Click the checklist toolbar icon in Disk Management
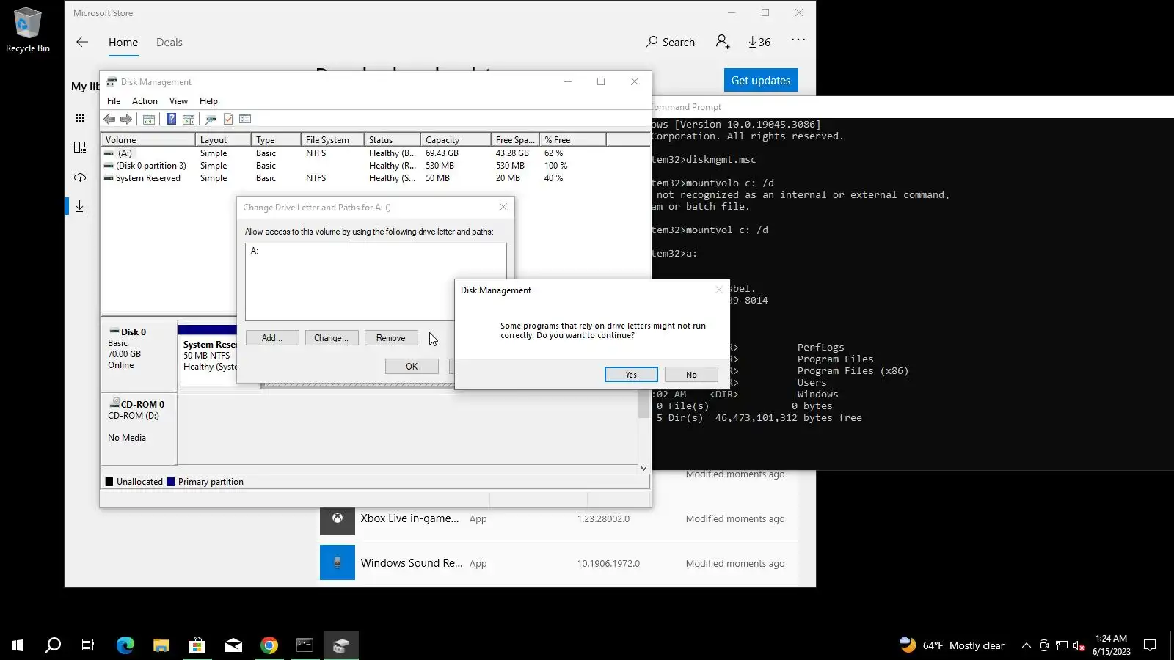Viewport: 1174px width, 660px height. pos(245,119)
